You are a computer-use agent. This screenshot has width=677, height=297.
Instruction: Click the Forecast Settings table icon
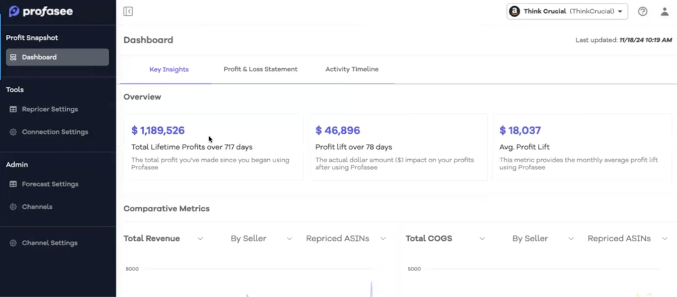tap(13, 184)
